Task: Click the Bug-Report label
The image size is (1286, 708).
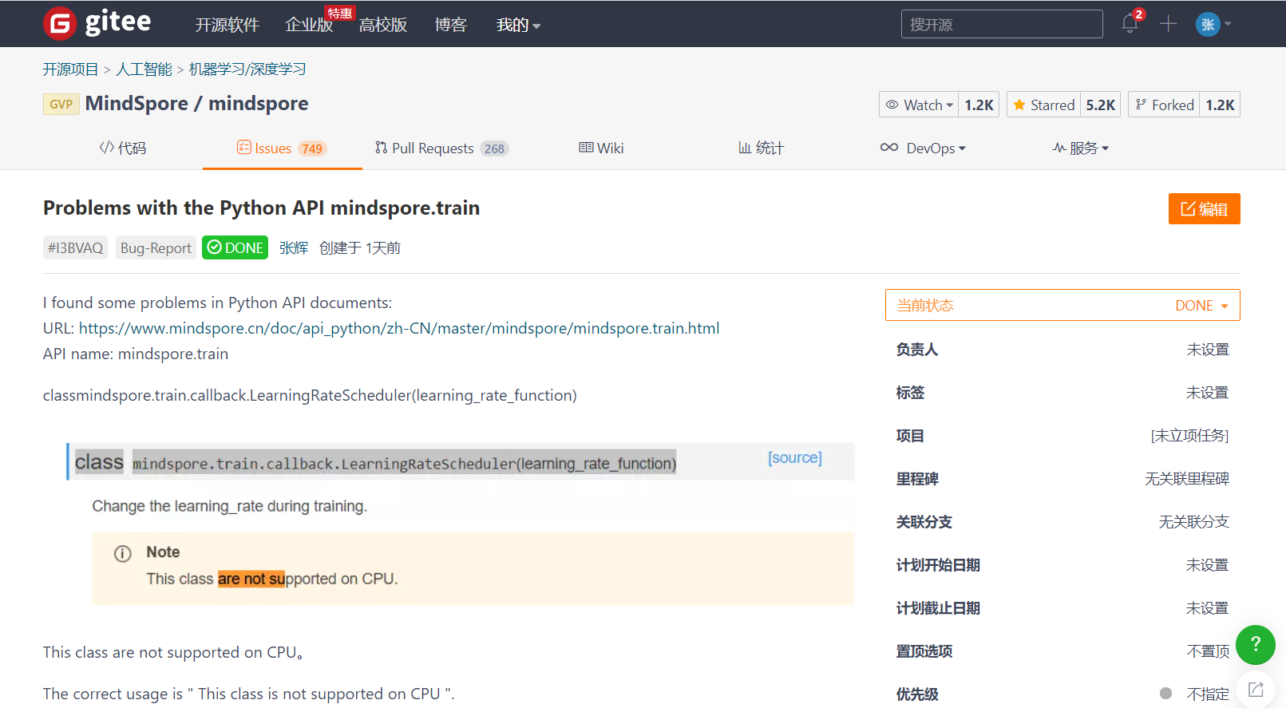Action: 156,247
